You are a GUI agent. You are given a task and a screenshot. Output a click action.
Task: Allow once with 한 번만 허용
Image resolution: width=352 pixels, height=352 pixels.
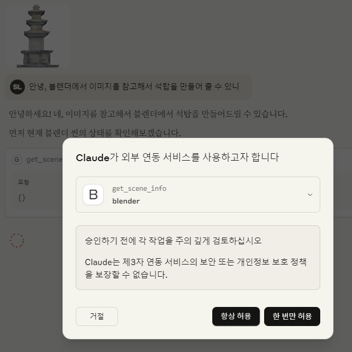(292, 316)
